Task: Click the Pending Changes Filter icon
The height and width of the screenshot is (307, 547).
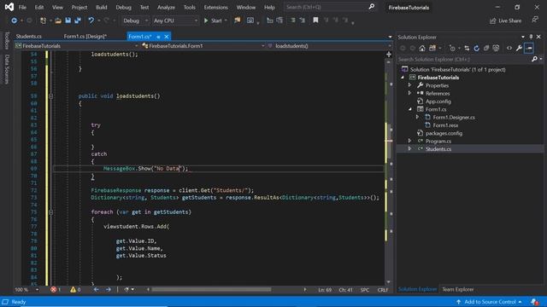Action: pos(452,49)
